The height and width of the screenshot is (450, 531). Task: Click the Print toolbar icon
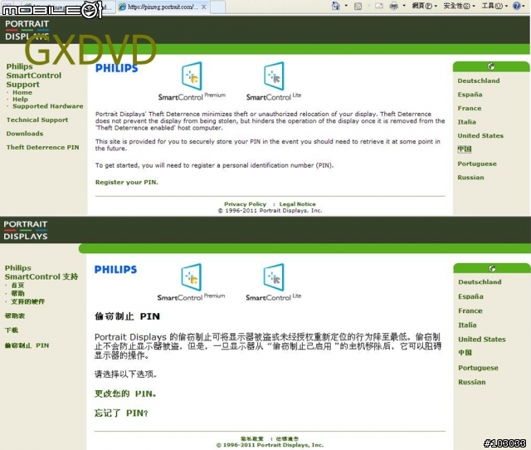tap(394, 6)
